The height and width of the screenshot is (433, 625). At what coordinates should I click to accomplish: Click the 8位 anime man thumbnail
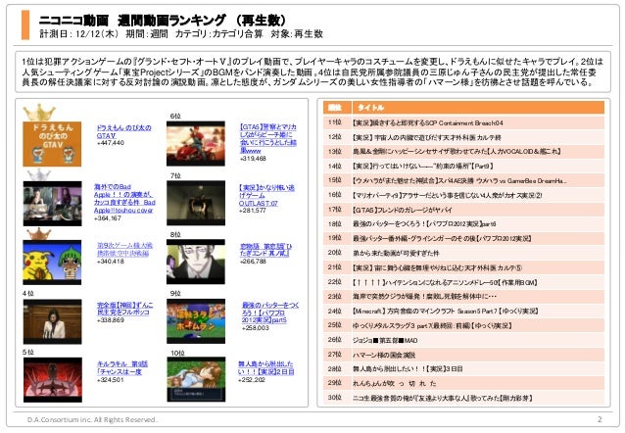(x=196, y=262)
